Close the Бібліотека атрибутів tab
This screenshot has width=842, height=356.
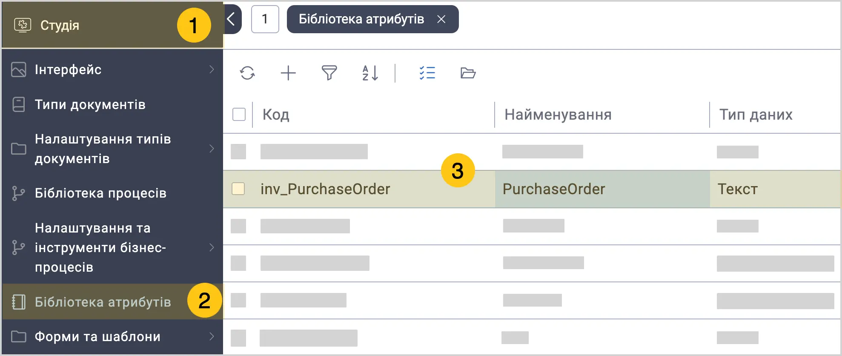tap(441, 19)
